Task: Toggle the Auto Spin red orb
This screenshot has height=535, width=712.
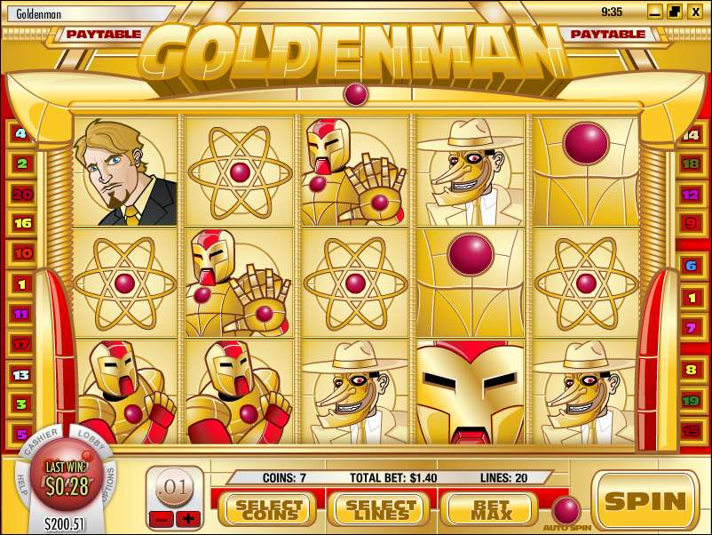Action: pos(567,510)
